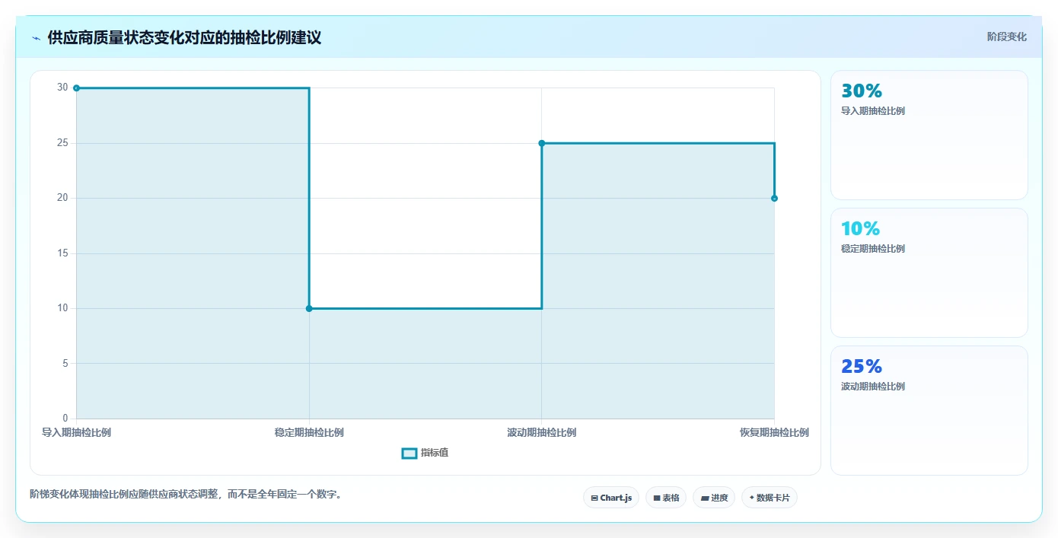Click the 30% value in first card
The width and height of the screenshot is (1058, 538).
click(x=862, y=91)
